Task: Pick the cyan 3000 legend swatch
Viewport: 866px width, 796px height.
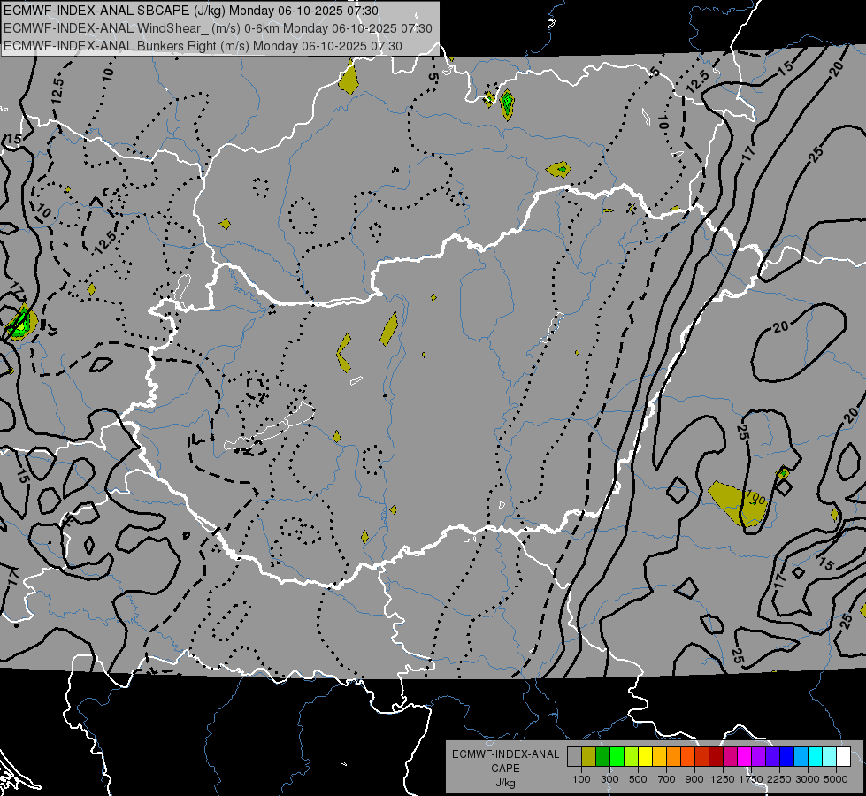Action: 816,757
